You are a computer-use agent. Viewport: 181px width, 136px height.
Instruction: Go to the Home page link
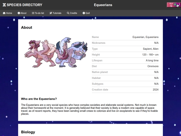[7, 13]
